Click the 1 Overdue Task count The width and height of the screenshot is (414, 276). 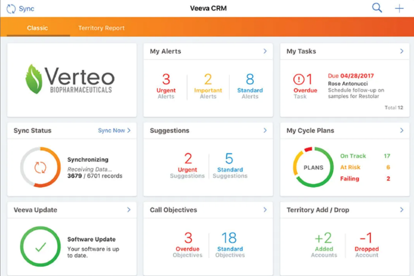[305, 86]
